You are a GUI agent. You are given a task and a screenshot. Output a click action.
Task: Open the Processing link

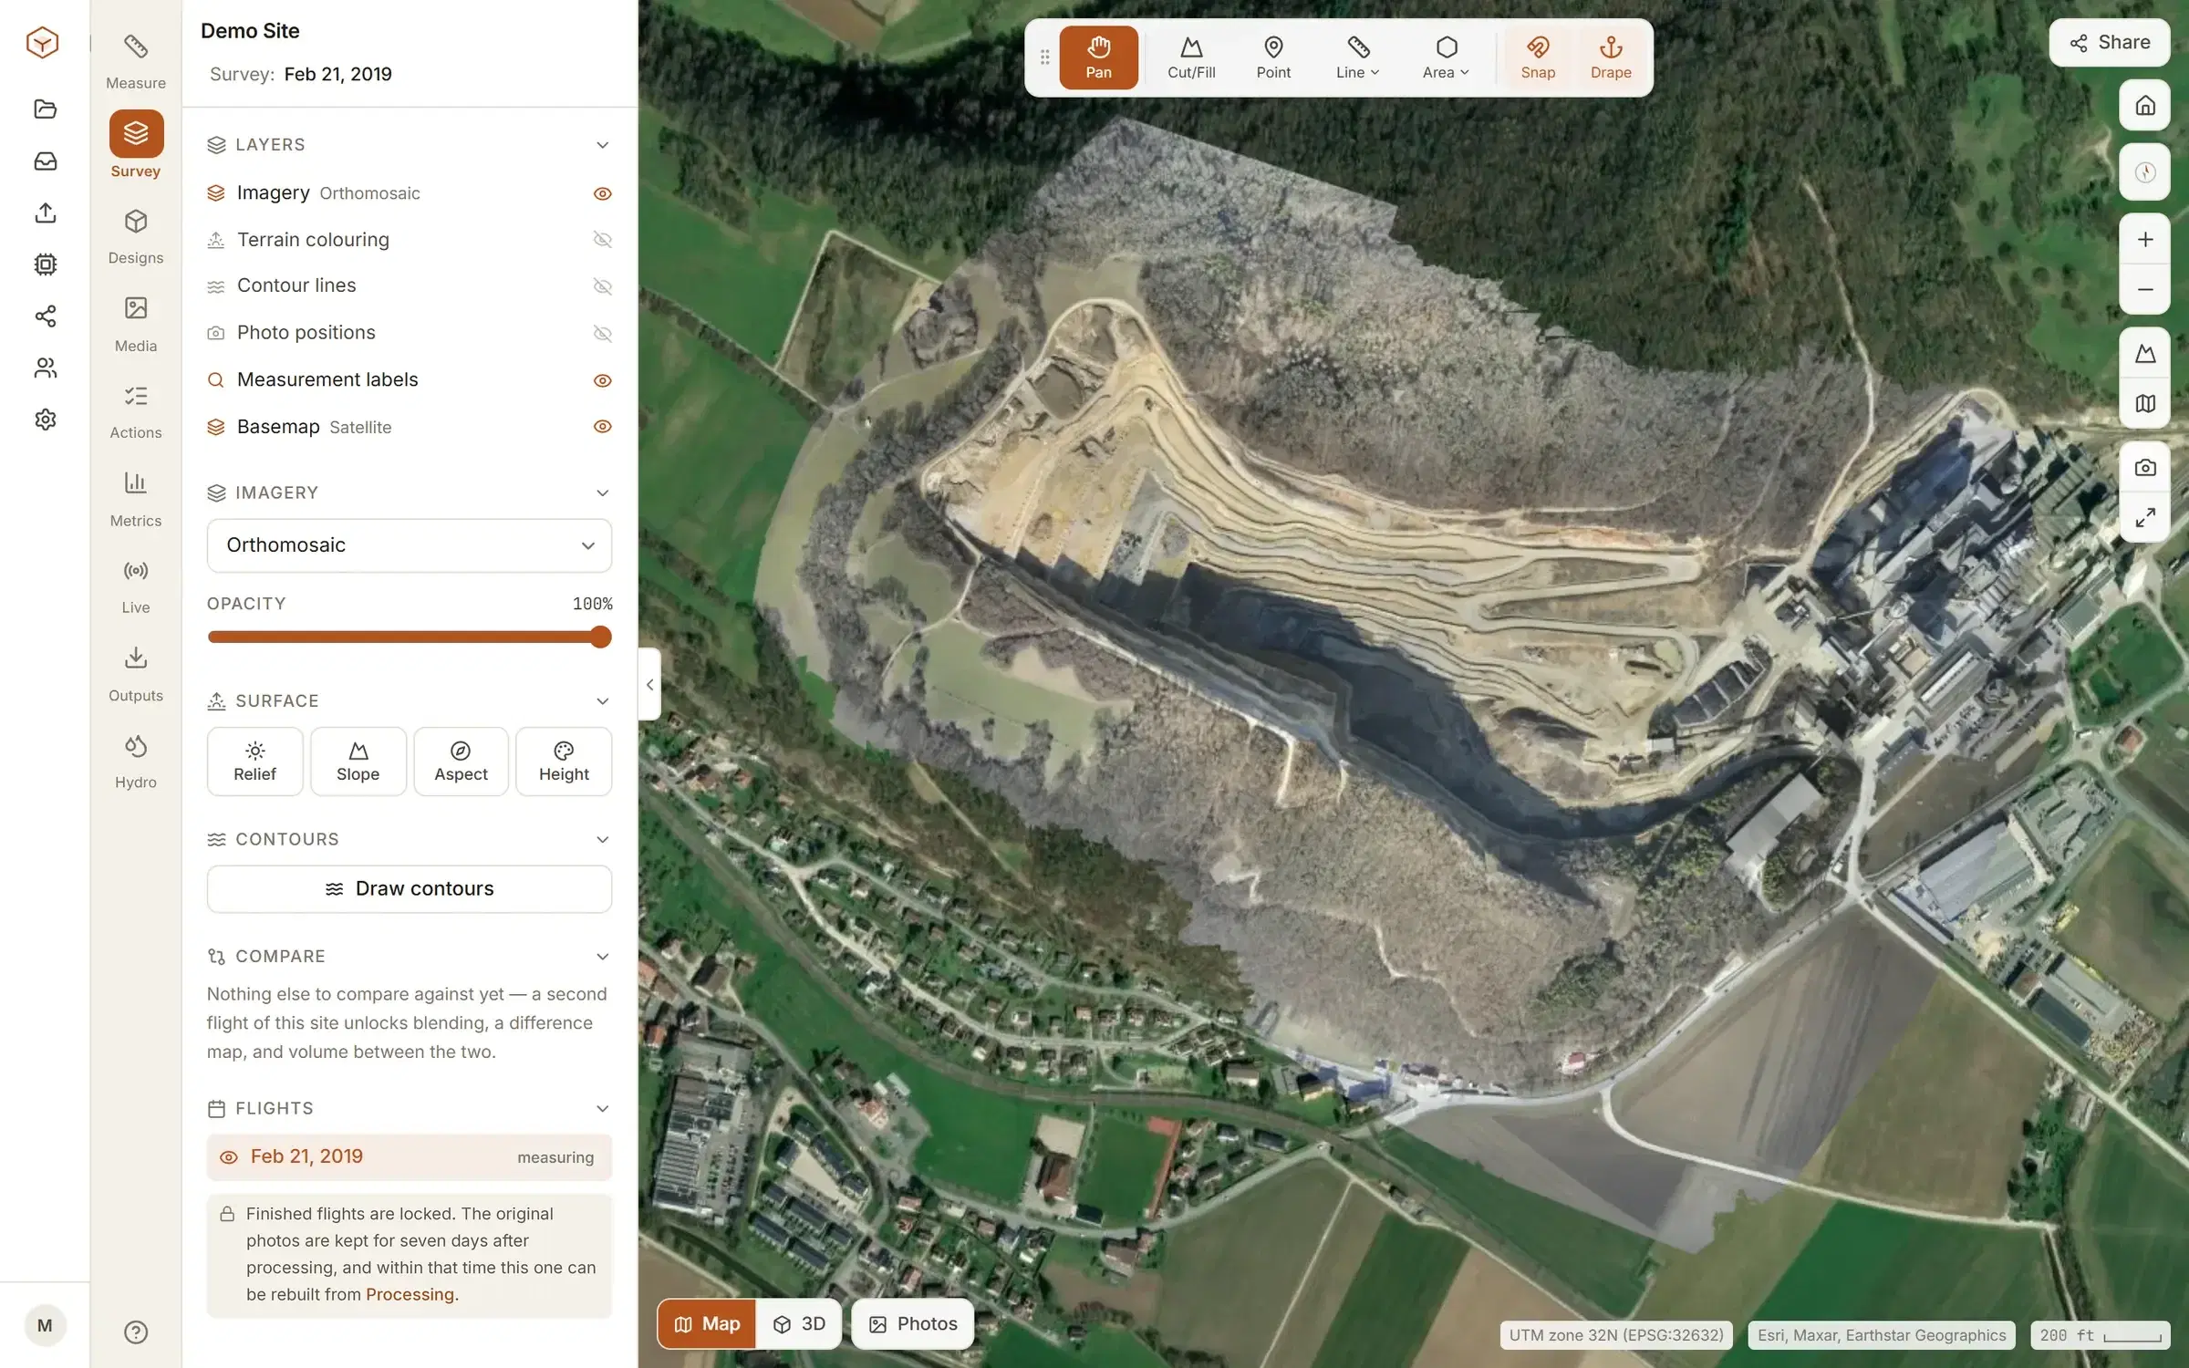click(410, 1294)
